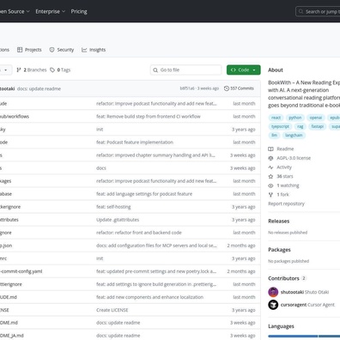This screenshot has width=340, height=340.
Task: View the 36 stars link
Action: pyautogui.click(x=285, y=176)
